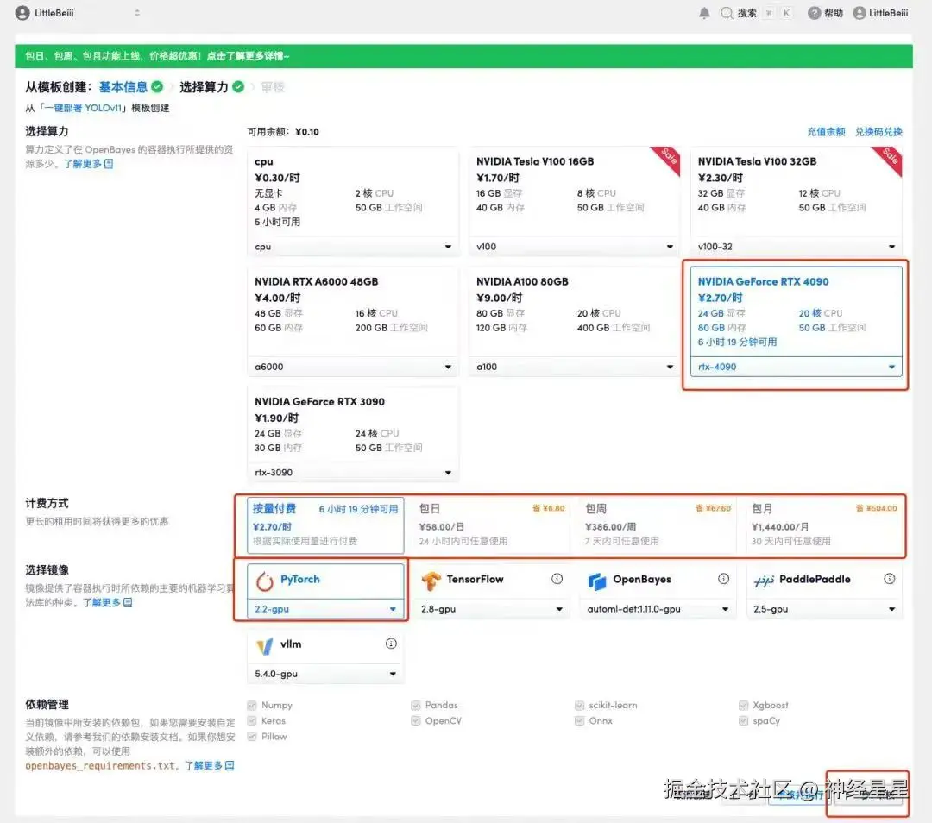Click the TensorFlow logo icon
Screen dimensions: 932x823
tap(431, 581)
